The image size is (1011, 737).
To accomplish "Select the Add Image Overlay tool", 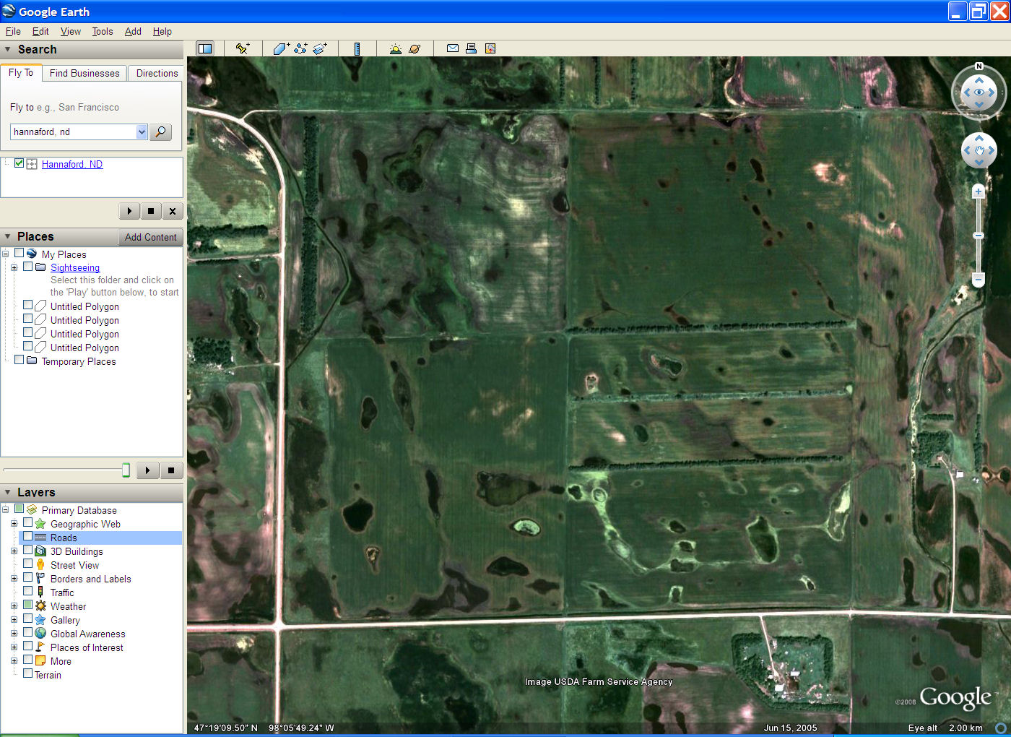I will coord(320,48).
